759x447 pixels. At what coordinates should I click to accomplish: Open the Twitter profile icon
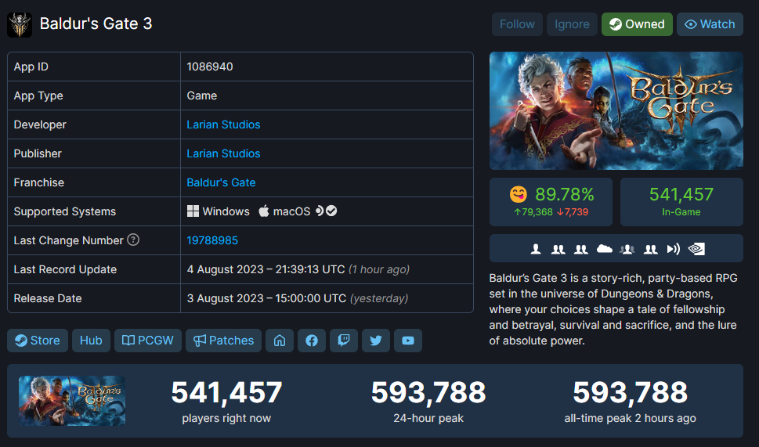point(376,341)
